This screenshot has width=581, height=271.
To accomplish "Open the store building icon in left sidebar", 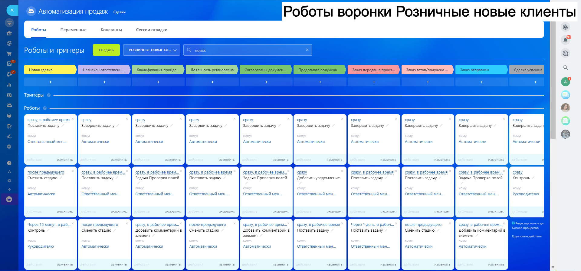I will [9, 33].
